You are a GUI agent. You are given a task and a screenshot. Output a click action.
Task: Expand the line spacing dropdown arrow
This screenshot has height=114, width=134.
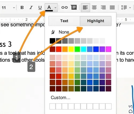tap(130, 8)
